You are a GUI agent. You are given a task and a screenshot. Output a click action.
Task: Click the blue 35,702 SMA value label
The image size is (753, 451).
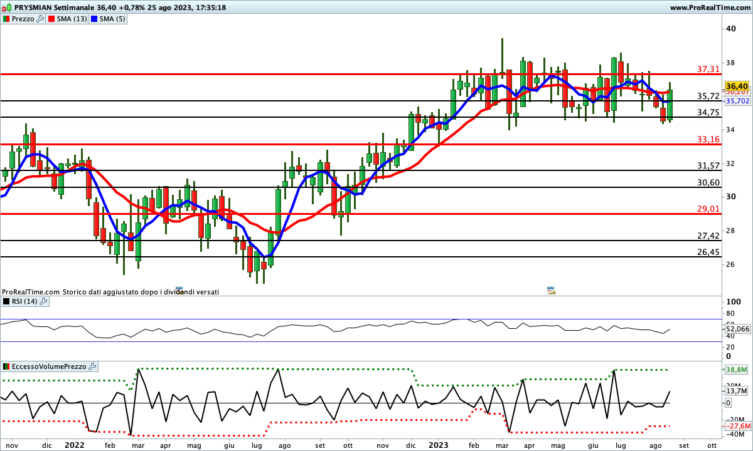coord(737,101)
